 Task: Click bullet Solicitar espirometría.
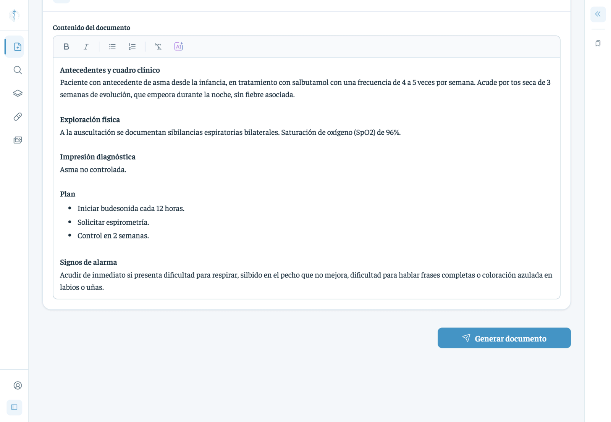point(113,222)
